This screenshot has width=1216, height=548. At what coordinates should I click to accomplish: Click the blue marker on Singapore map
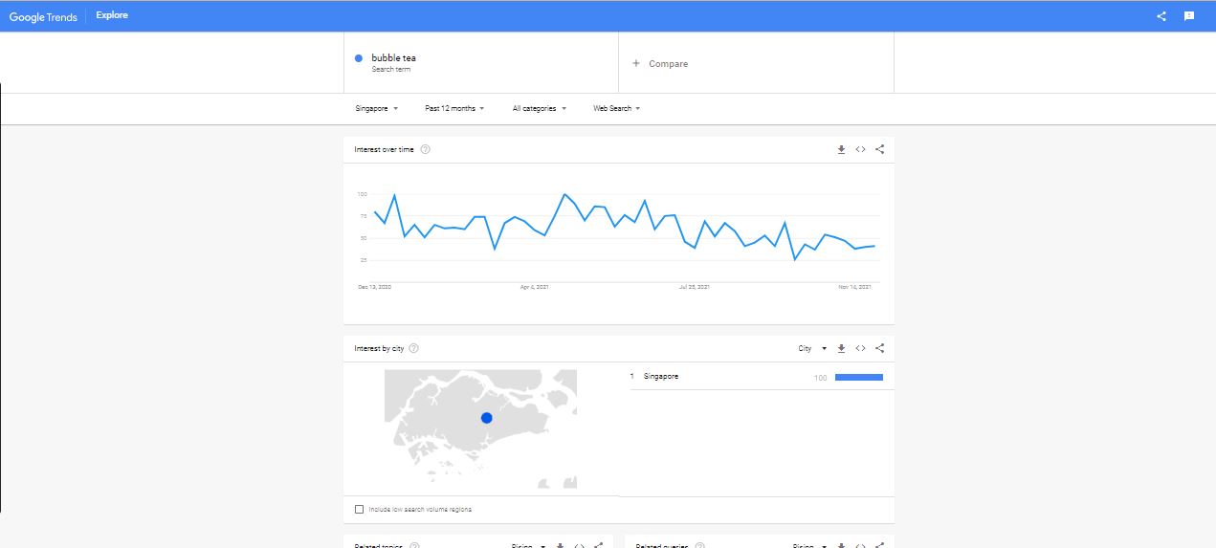486,418
